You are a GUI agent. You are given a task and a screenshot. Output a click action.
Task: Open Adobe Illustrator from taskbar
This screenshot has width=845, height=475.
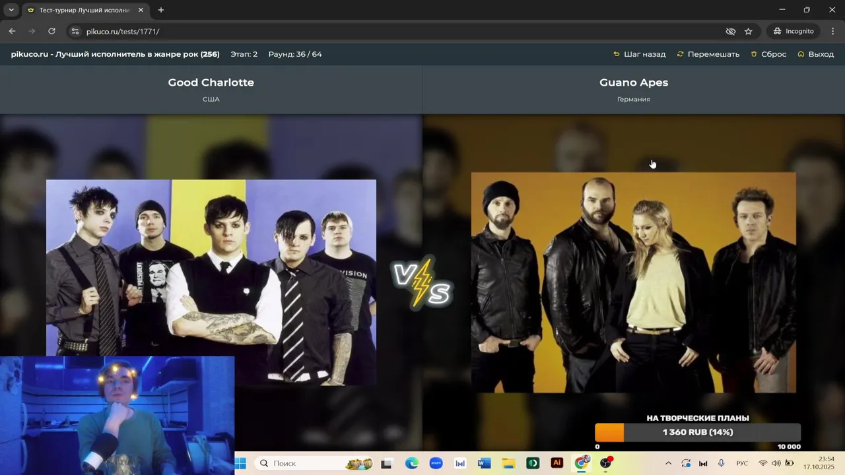pos(557,463)
